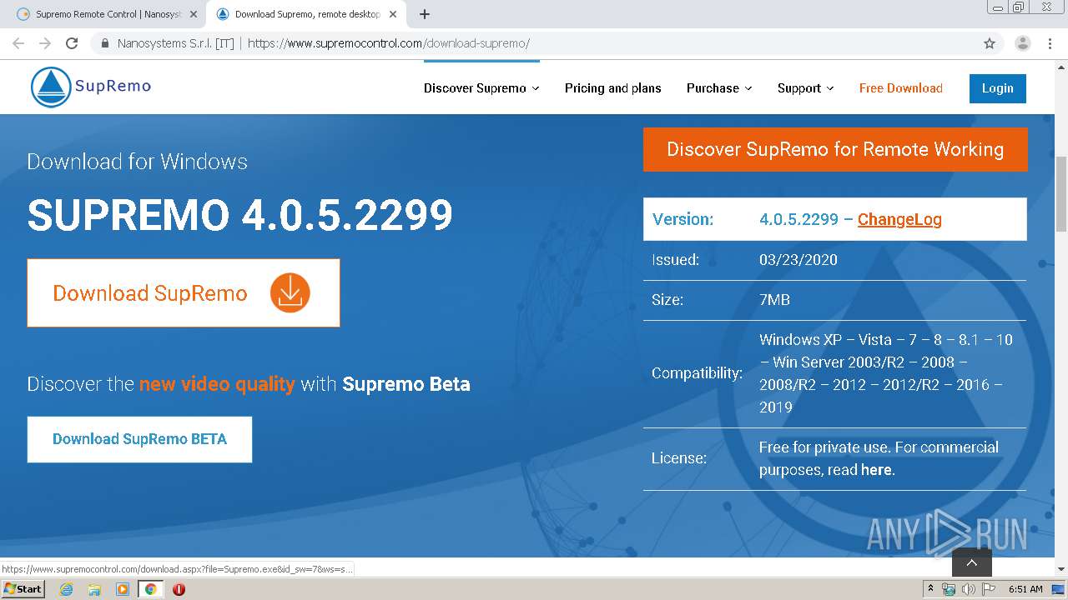
Task: Open Internet Explorer from taskbar
Action: (66, 589)
